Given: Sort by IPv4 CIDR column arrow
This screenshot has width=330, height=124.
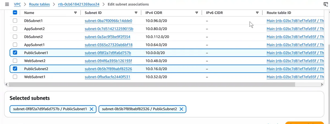Looking at the screenshot, I should [197, 13].
